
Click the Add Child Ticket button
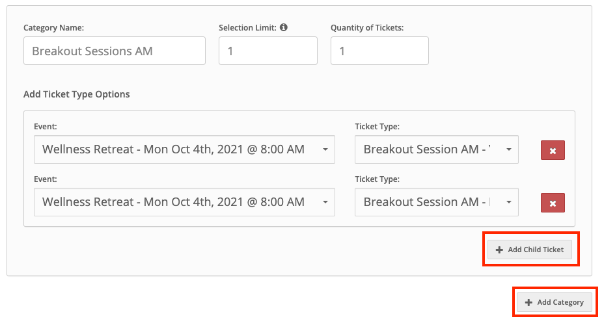click(x=530, y=250)
